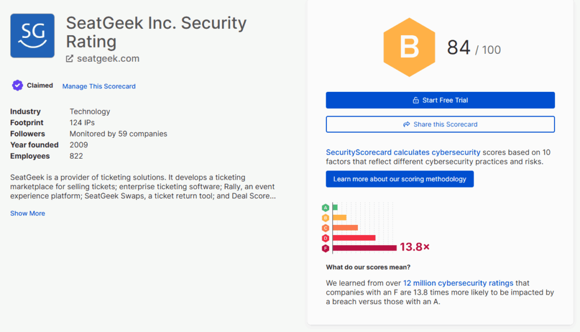The height and width of the screenshot is (332, 580).
Task: Select the red F grade badge in the chart
Action: point(325,248)
